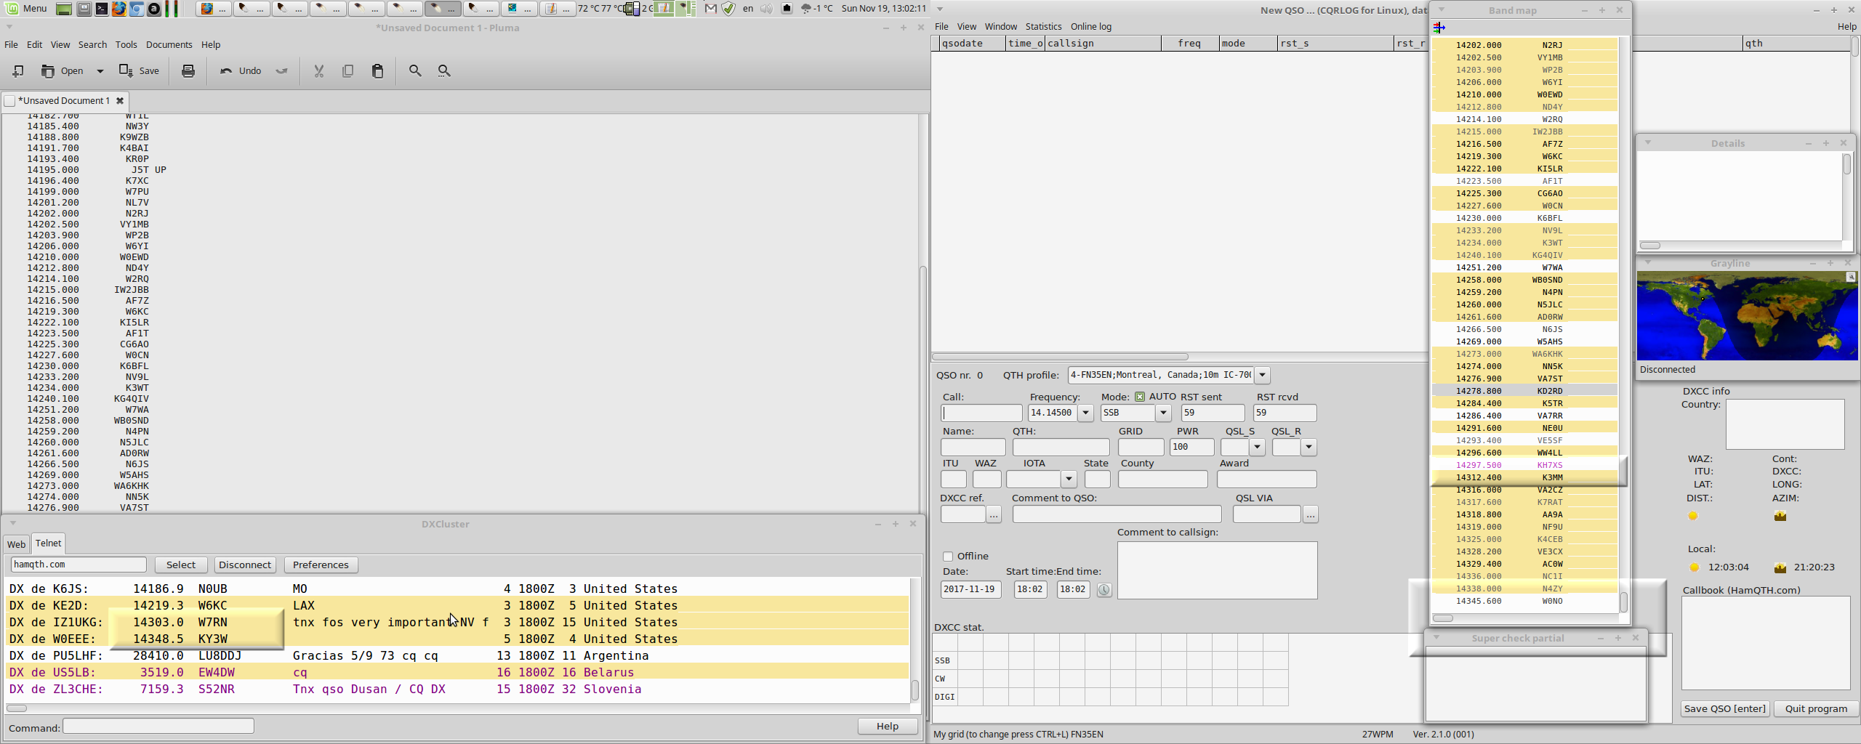Open Pluma's Documents menu
Viewport: 1861px width, 744px height.
tap(169, 44)
